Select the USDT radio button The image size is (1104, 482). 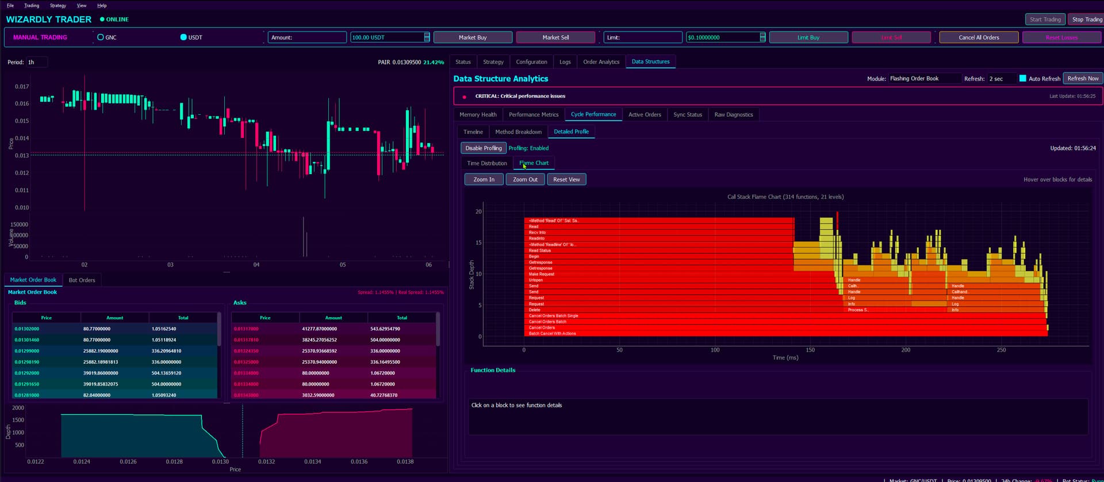183,37
